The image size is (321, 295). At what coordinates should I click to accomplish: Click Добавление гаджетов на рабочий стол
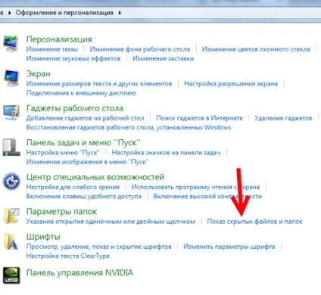click(x=86, y=118)
